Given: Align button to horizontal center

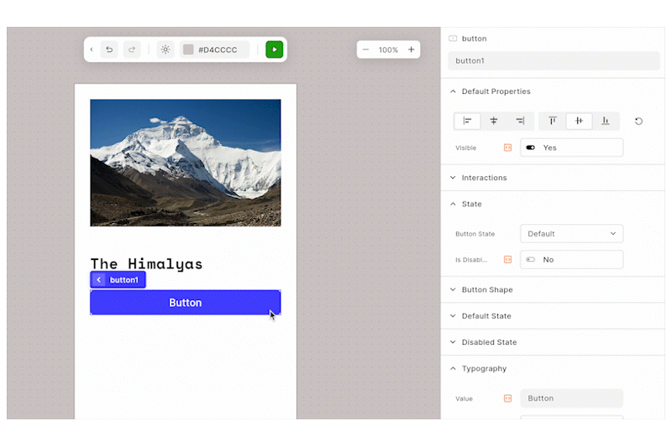Looking at the screenshot, I should pyautogui.click(x=494, y=121).
